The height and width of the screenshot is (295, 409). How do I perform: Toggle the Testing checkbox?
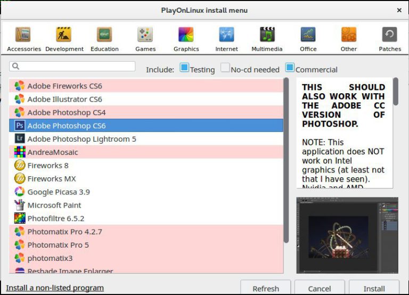[184, 67]
